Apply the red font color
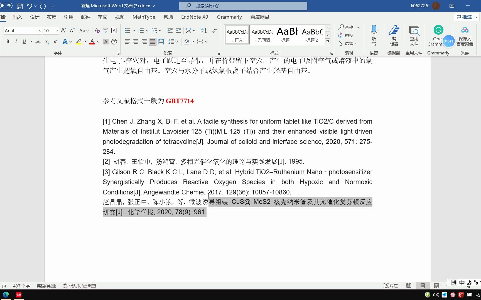This screenshot has height=300, width=481. click(x=92, y=42)
